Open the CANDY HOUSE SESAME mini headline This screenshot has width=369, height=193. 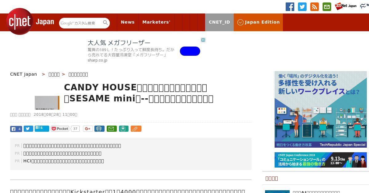(x=138, y=93)
